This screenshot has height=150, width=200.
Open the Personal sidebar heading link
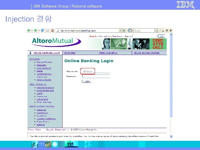point(35,59)
